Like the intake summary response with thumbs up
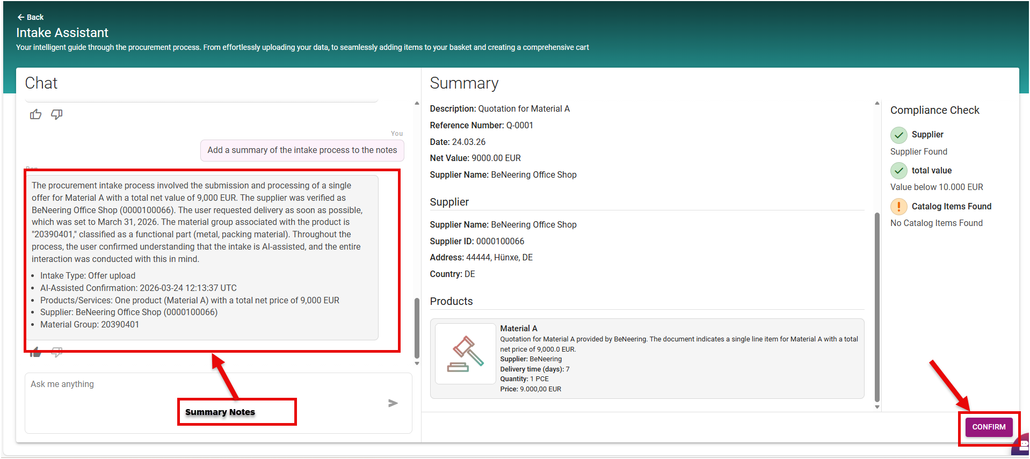The width and height of the screenshot is (1030, 459). coord(36,352)
